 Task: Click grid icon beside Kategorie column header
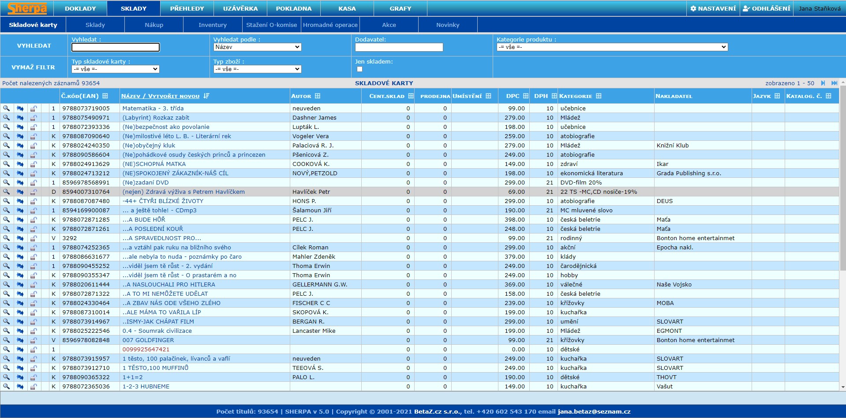tap(599, 96)
